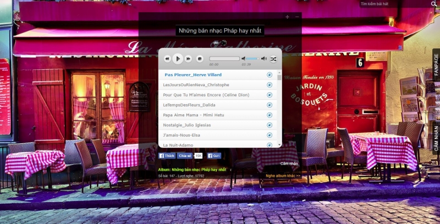Open the Nghe album khác link
This screenshot has width=440, height=224.
point(283,176)
